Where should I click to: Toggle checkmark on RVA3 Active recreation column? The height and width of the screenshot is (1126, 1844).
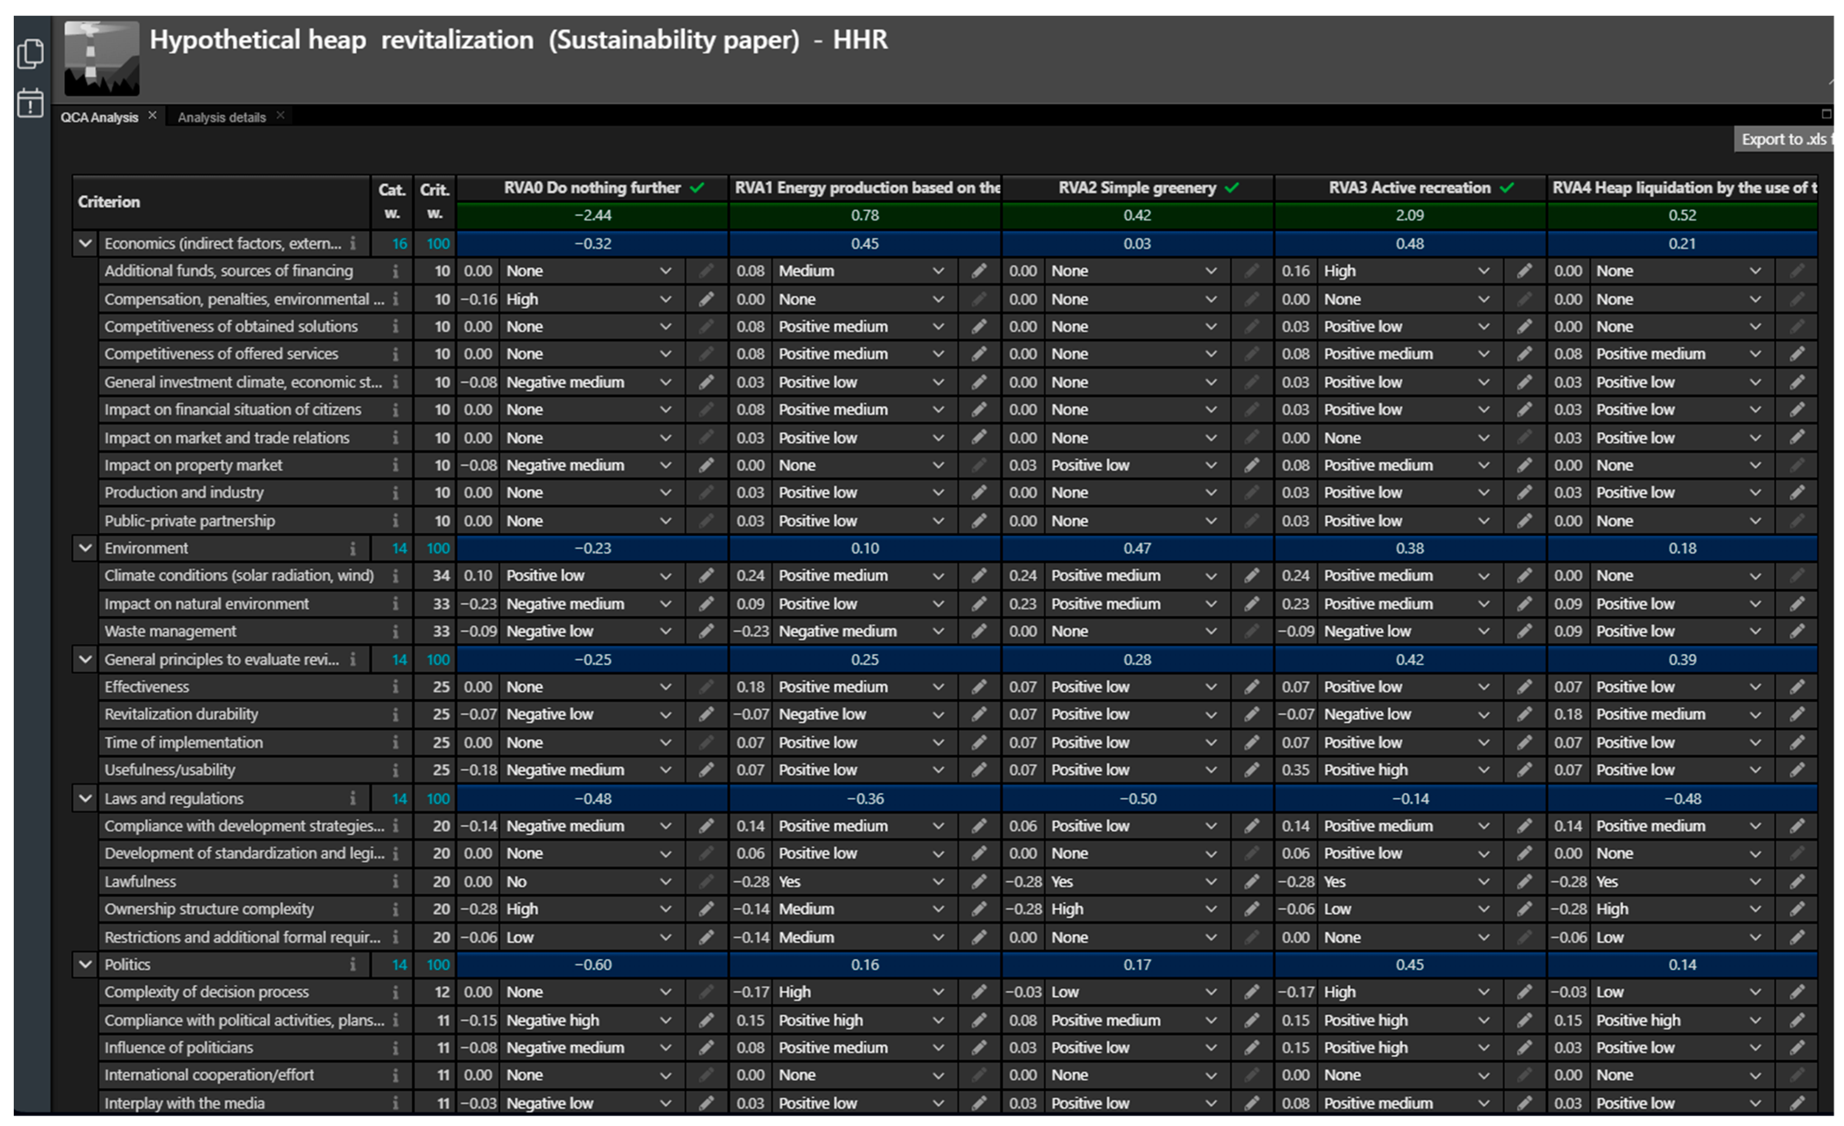click(x=1507, y=188)
